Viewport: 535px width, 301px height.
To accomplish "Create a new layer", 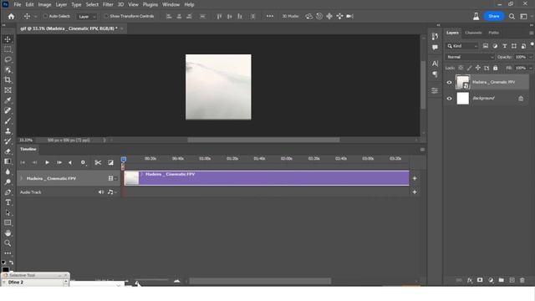I will (512, 280).
